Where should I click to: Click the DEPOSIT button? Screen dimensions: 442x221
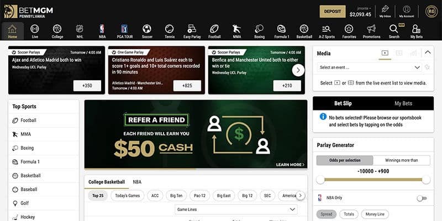pos(333,12)
